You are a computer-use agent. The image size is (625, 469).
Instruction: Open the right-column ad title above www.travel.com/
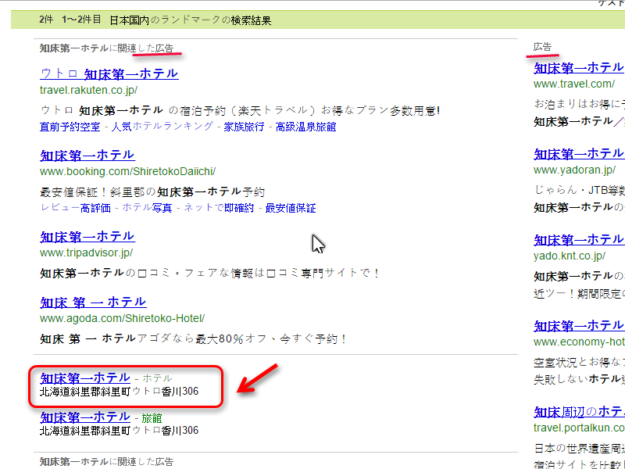[x=579, y=68]
